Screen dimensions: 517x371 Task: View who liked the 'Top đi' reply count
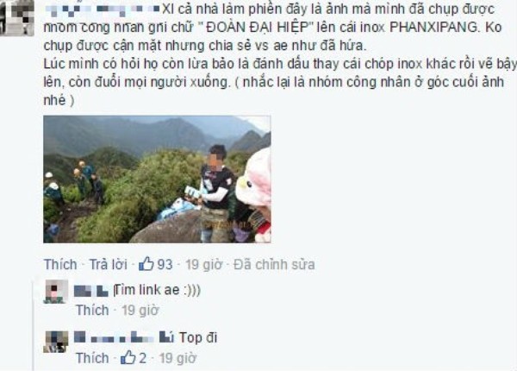click(x=142, y=358)
